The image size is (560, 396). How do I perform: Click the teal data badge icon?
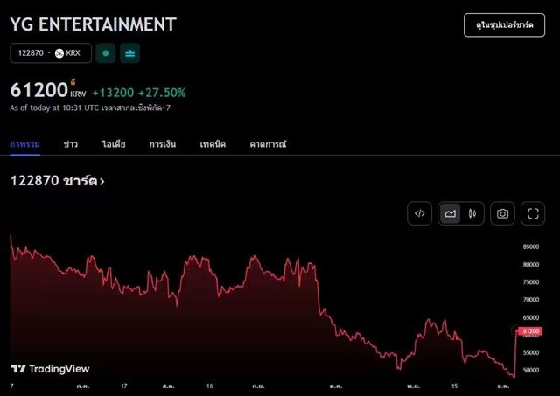130,53
